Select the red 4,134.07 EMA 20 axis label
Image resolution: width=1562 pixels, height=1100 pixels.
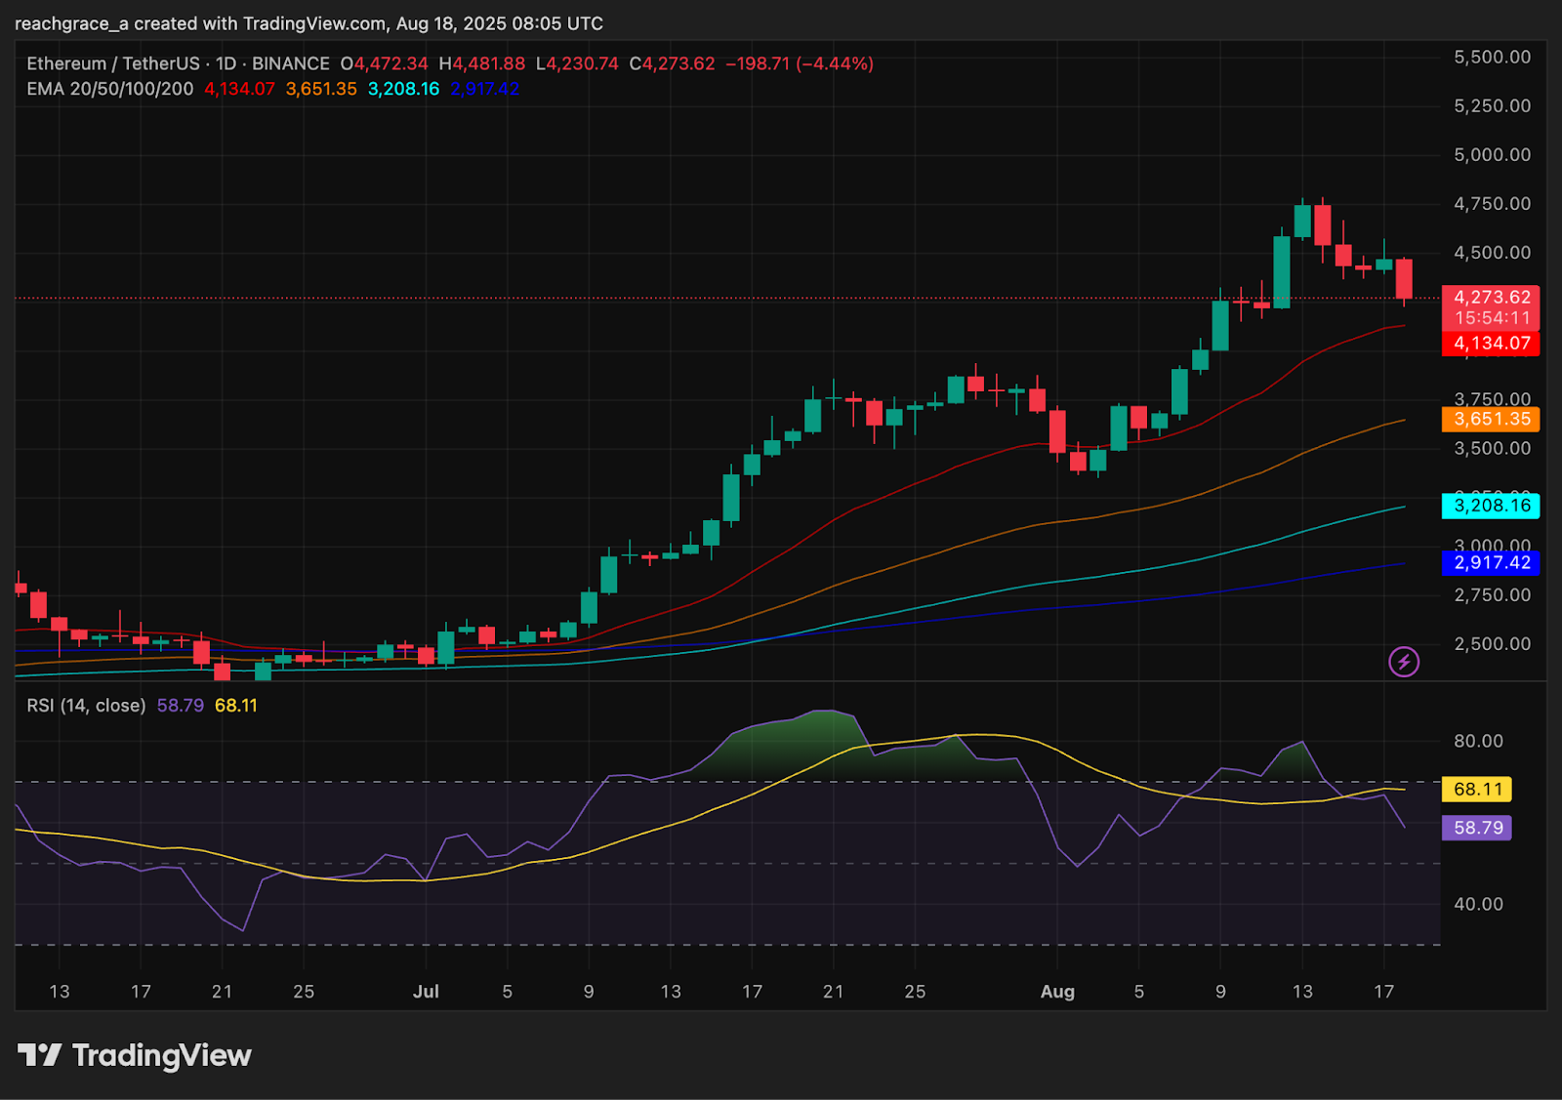point(1491,344)
